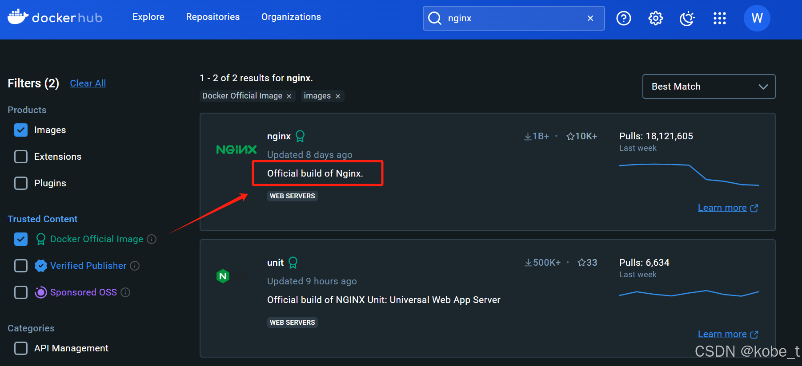Click the '1 - 2 of 2 results' text
Viewport: 802px width, 366px height.
[x=256, y=78]
